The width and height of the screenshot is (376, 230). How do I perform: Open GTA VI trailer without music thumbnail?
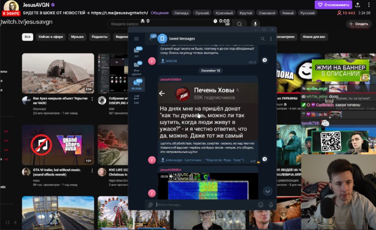(58, 145)
